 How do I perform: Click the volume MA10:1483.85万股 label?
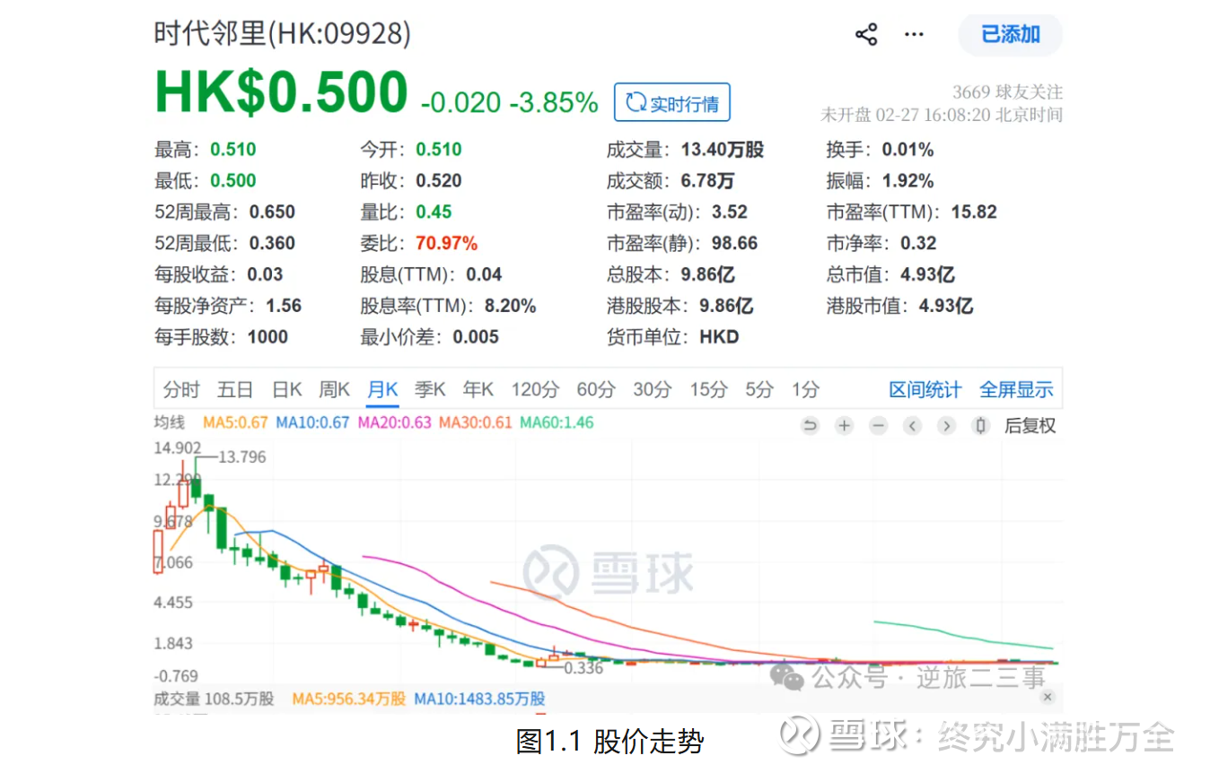[479, 699]
